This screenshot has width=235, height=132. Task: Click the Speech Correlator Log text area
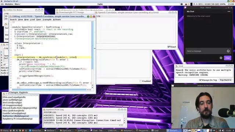click(x=136, y=30)
